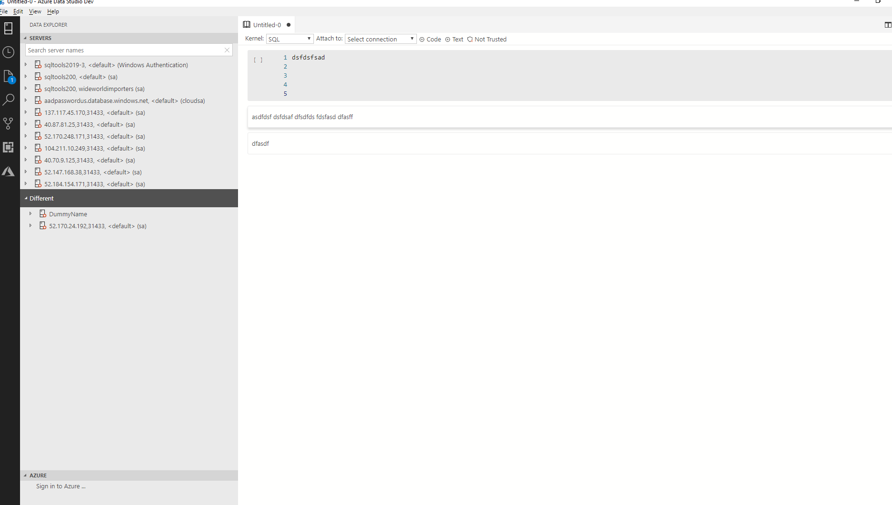The height and width of the screenshot is (505, 892).
Task: Open the Connections view in the activity bar
Action: [x=9, y=28]
